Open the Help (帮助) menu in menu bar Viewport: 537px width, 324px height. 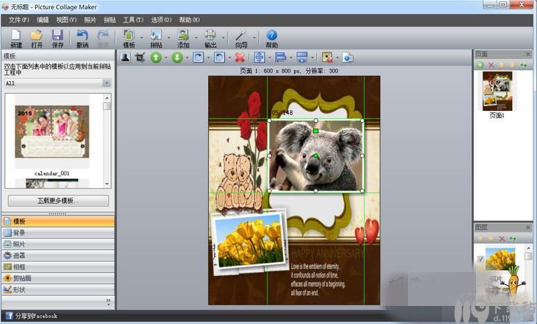point(189,20)
